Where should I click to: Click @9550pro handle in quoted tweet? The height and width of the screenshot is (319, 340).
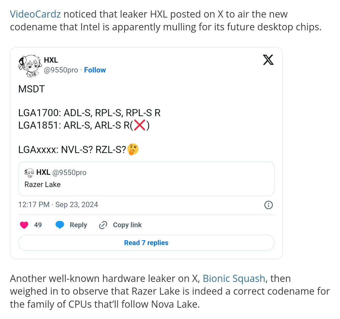[x=69, y=173]
